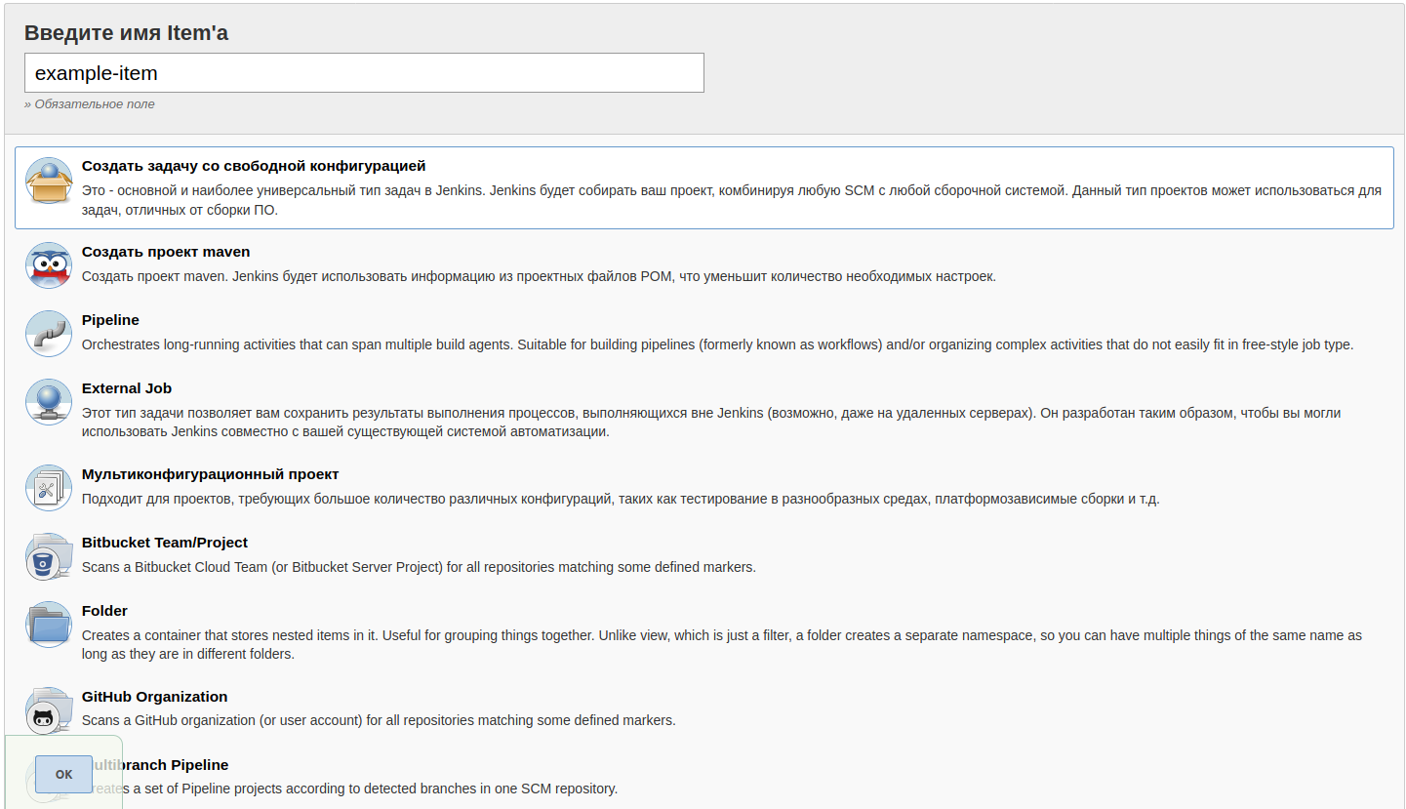Select the Maven project owl icon
This screenshot has width=1406, height=809.
click(49, 265)
